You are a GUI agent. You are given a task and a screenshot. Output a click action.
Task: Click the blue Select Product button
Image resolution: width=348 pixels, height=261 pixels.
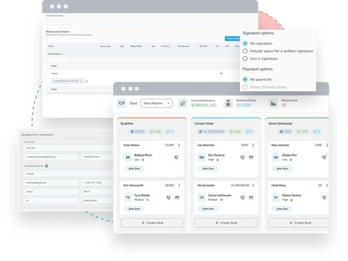click(x=232, y=38)
